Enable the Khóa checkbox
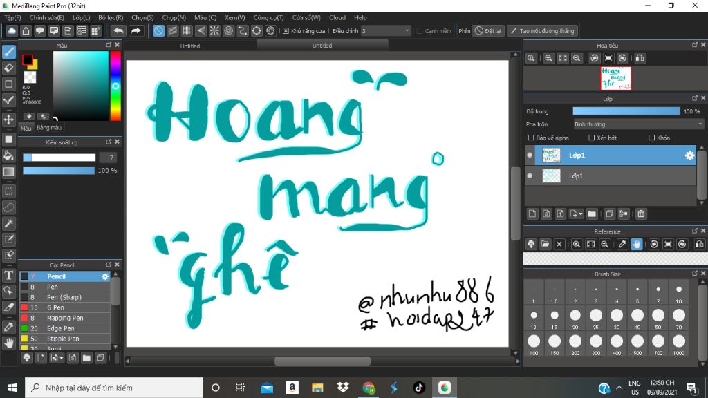The image size is (708, 398). [651, 138]
